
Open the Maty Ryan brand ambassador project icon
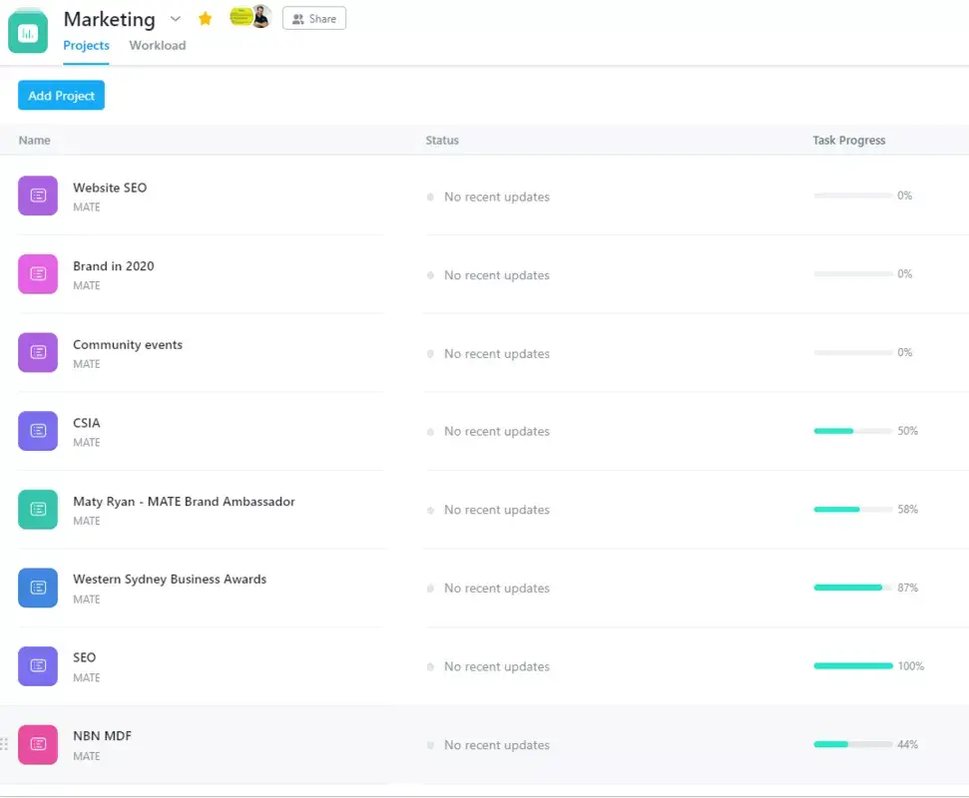coord(37,509)
